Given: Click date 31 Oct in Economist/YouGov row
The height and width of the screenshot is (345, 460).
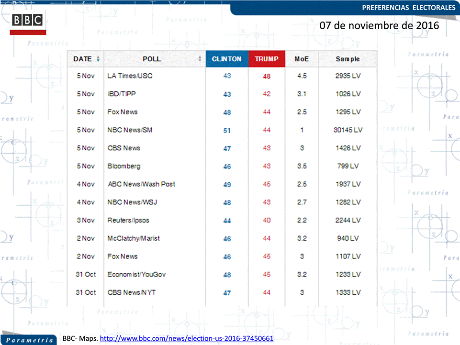Looking at the screenshot, I should tap(86, 274).
